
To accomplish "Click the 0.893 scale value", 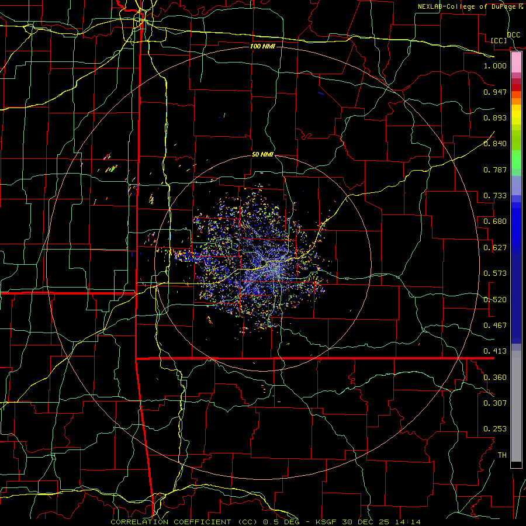I will (x=495, y=117).
